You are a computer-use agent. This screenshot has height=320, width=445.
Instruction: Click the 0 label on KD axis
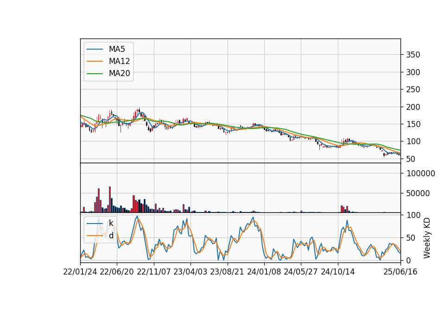[408, 260]
